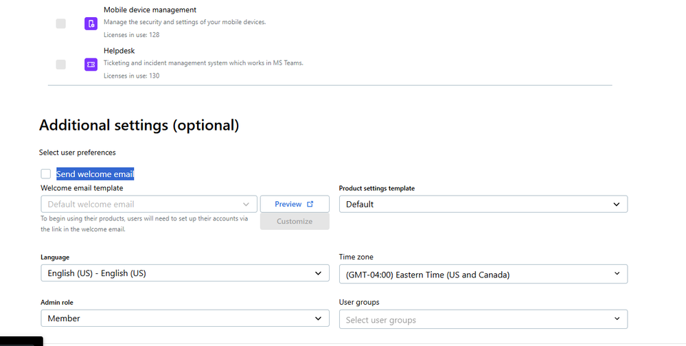
Task: Click the greyed-out Customize button
Action: (295, 221)
